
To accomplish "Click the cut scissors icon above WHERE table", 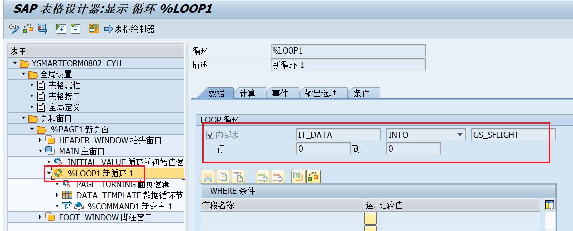I will [208, 176].
